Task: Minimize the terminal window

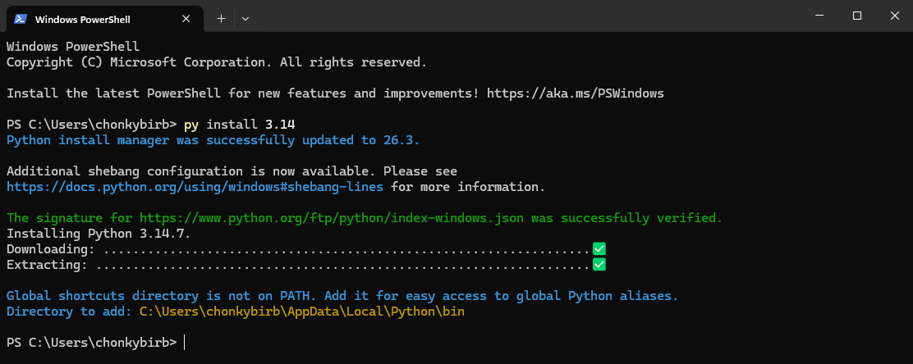Action: pyautogui.click(x=819, y=16)
